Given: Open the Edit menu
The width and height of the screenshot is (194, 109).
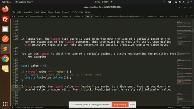Looking at the screenshot, I should point(19,12).
